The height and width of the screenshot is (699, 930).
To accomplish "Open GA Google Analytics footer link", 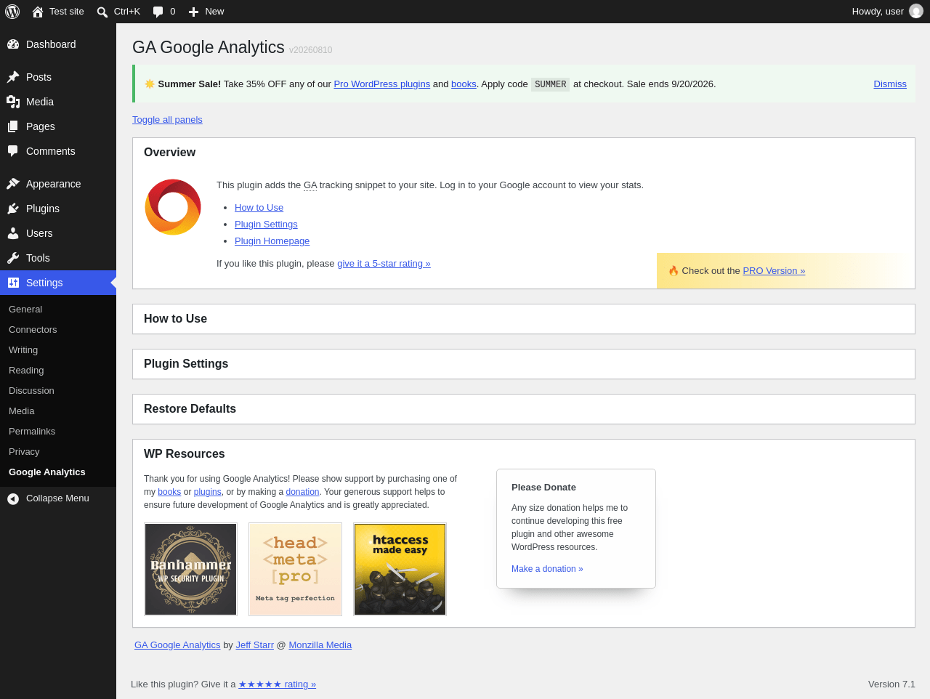I will [x=177, y=645].
